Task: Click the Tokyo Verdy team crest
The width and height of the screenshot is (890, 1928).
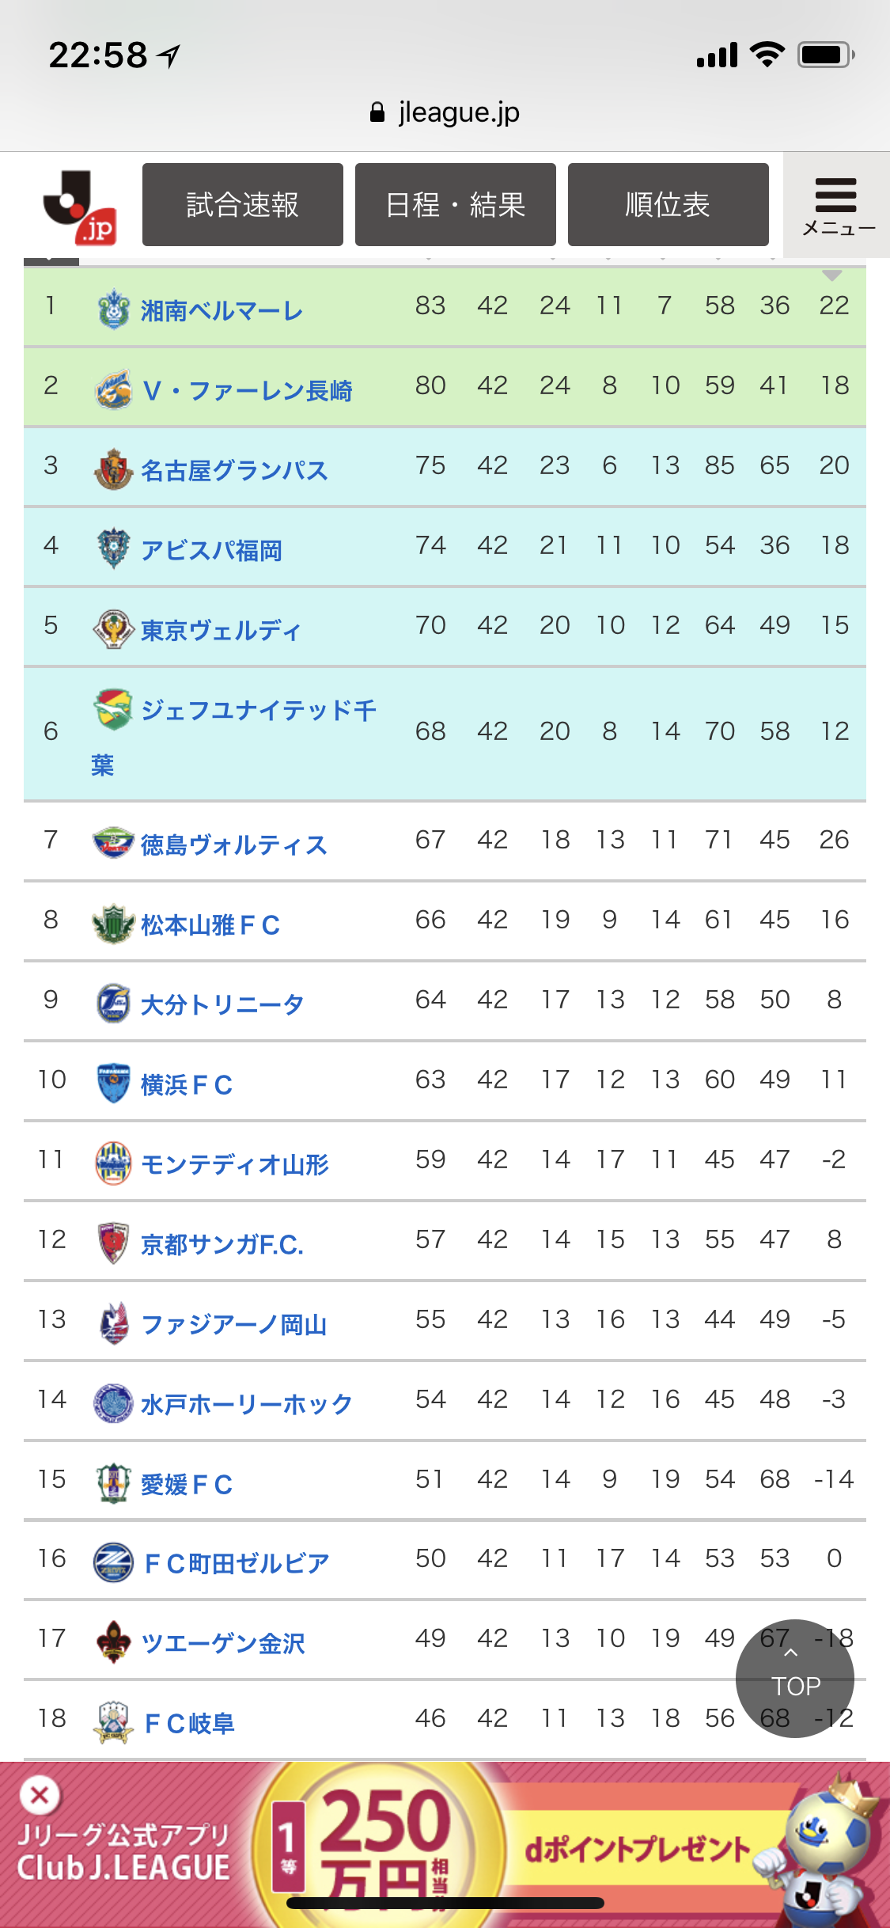Action: point(113,628)
